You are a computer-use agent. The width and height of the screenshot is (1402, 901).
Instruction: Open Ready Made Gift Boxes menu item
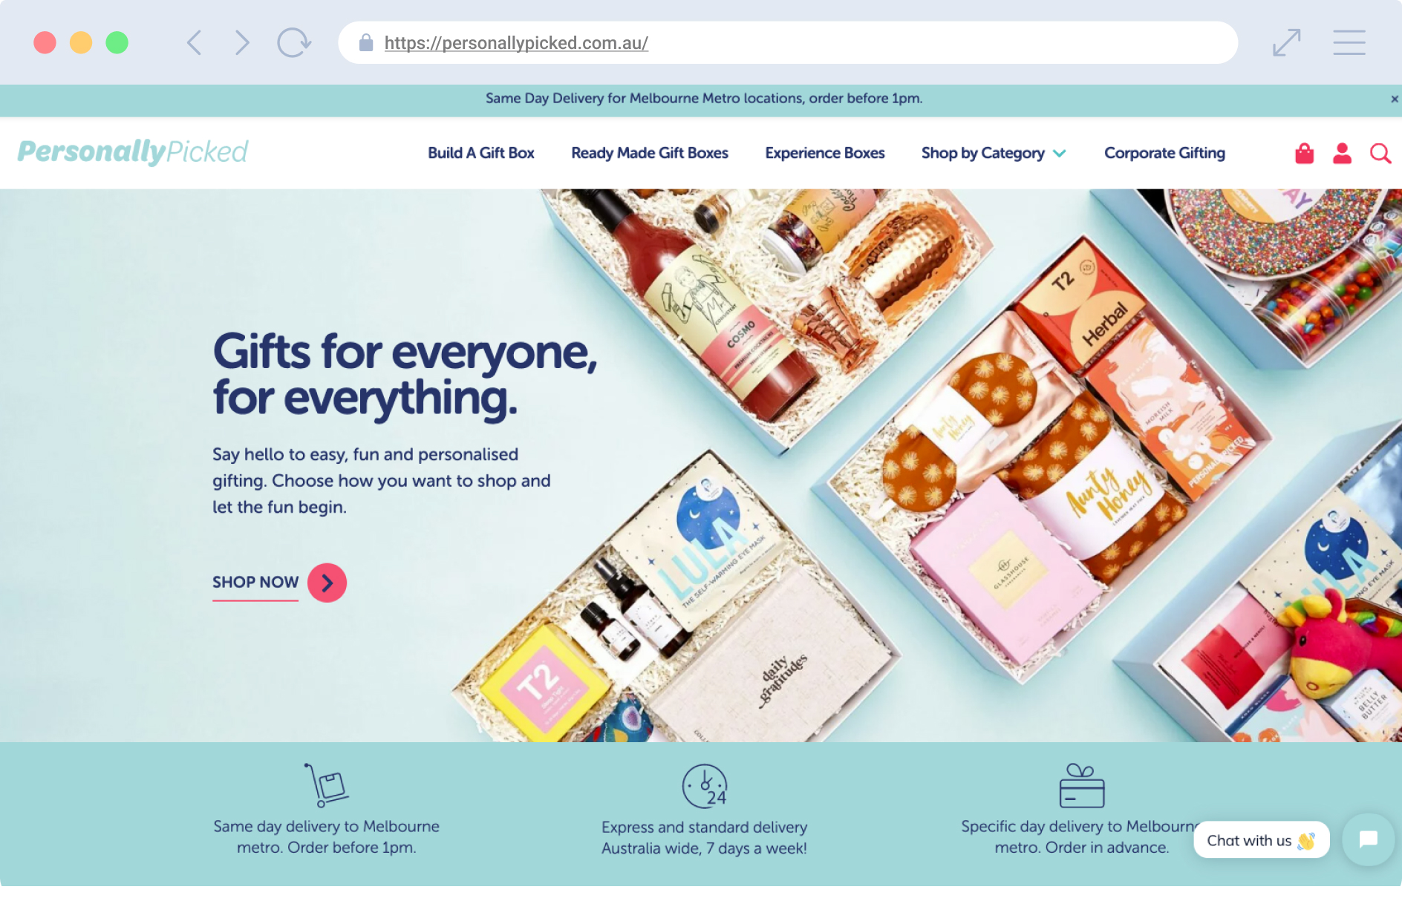[x=650, y=153]
